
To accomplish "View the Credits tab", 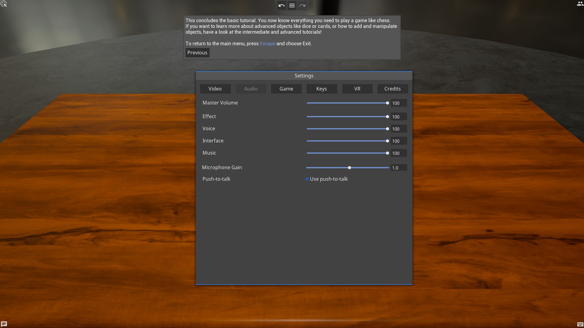I will [x=392, y=89].
